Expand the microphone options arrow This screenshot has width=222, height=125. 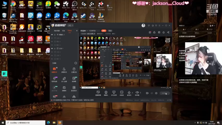coord(132,93)
